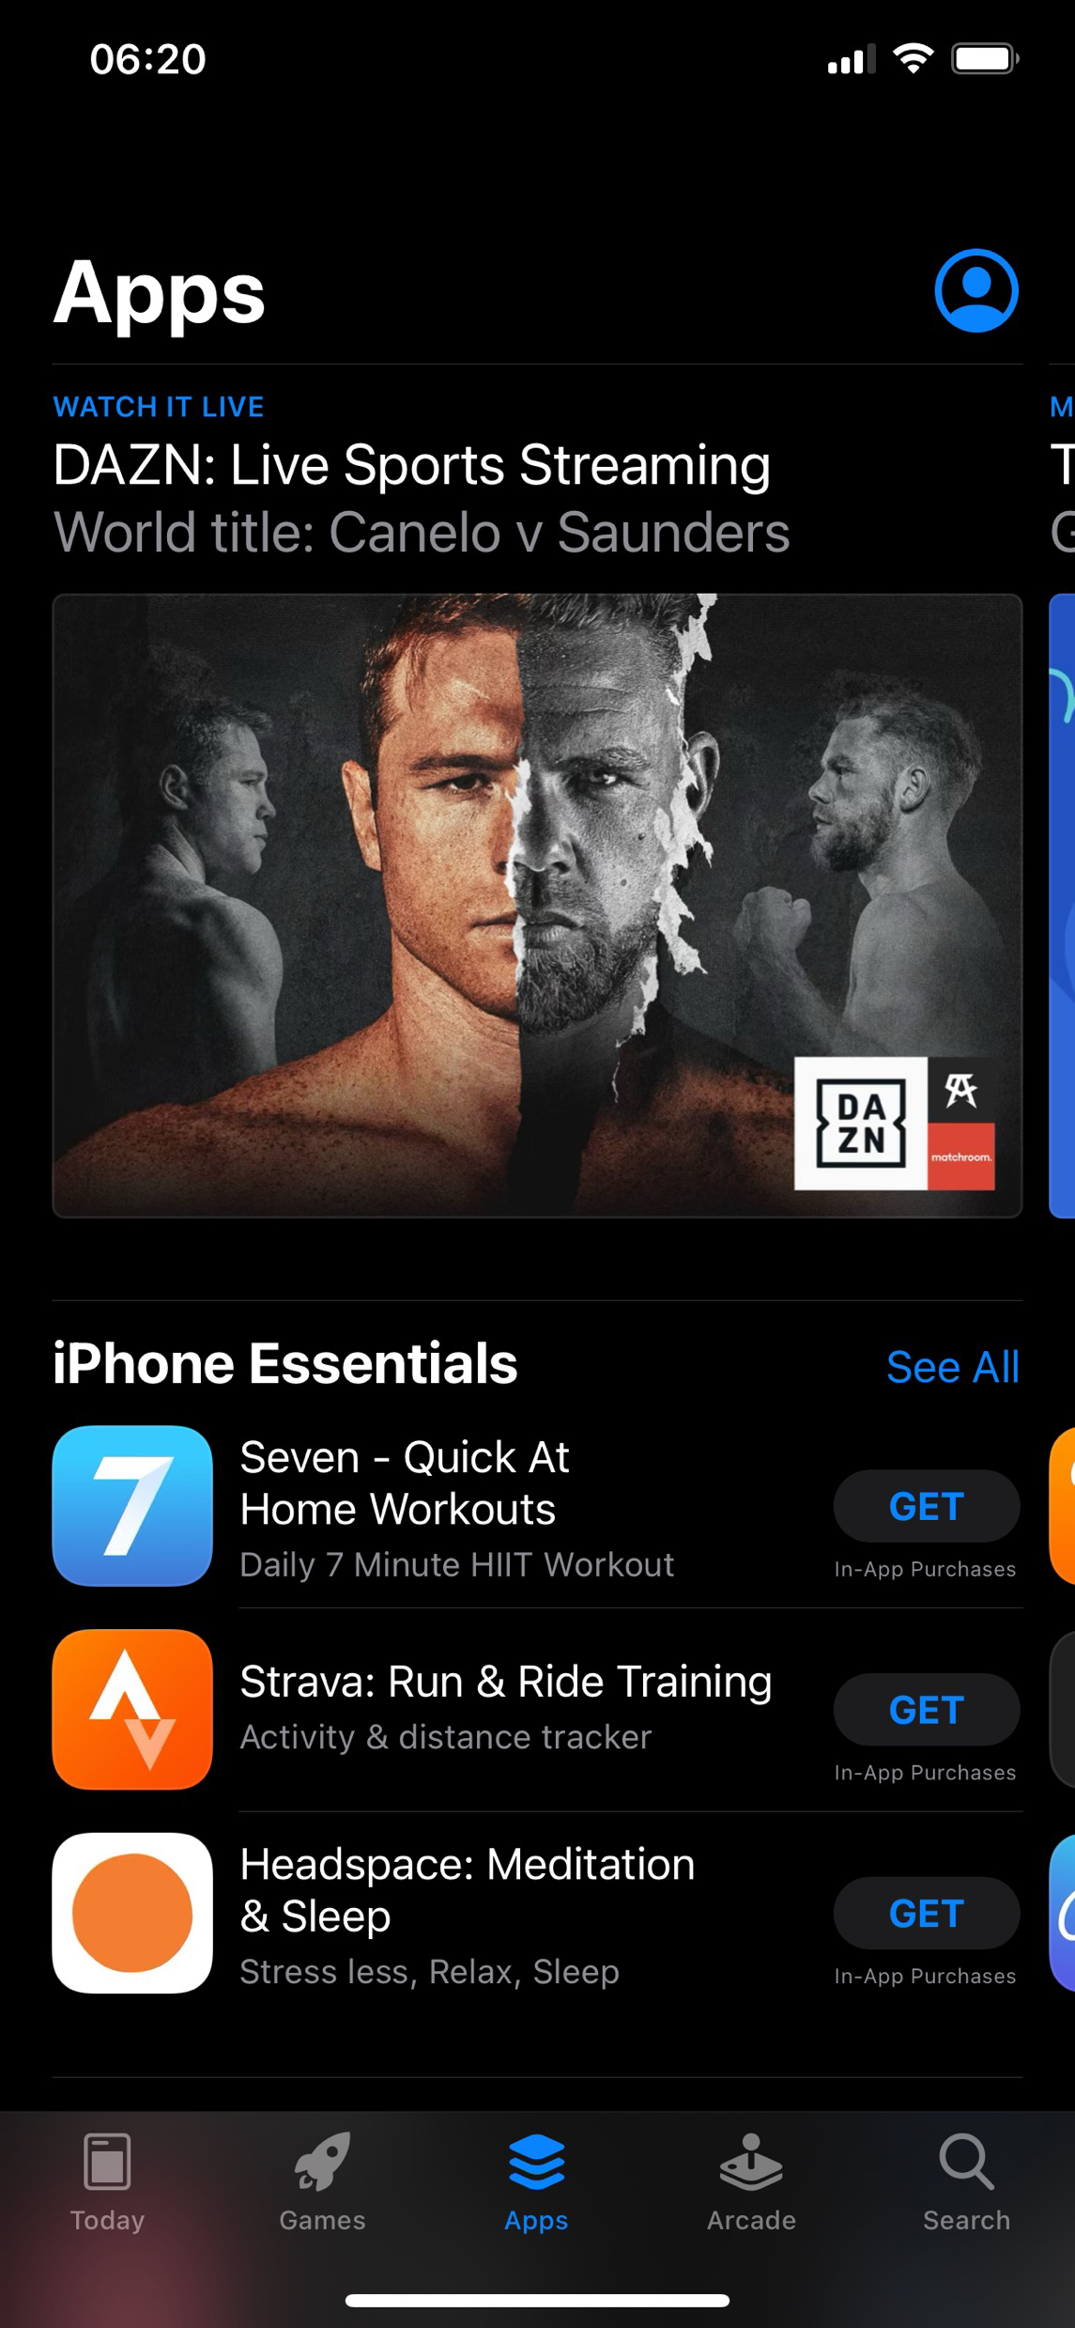The width and height of the screenshot is (1075, 2328).
Task: See All iPhone Essentials
Action: tap(953, 1367)
